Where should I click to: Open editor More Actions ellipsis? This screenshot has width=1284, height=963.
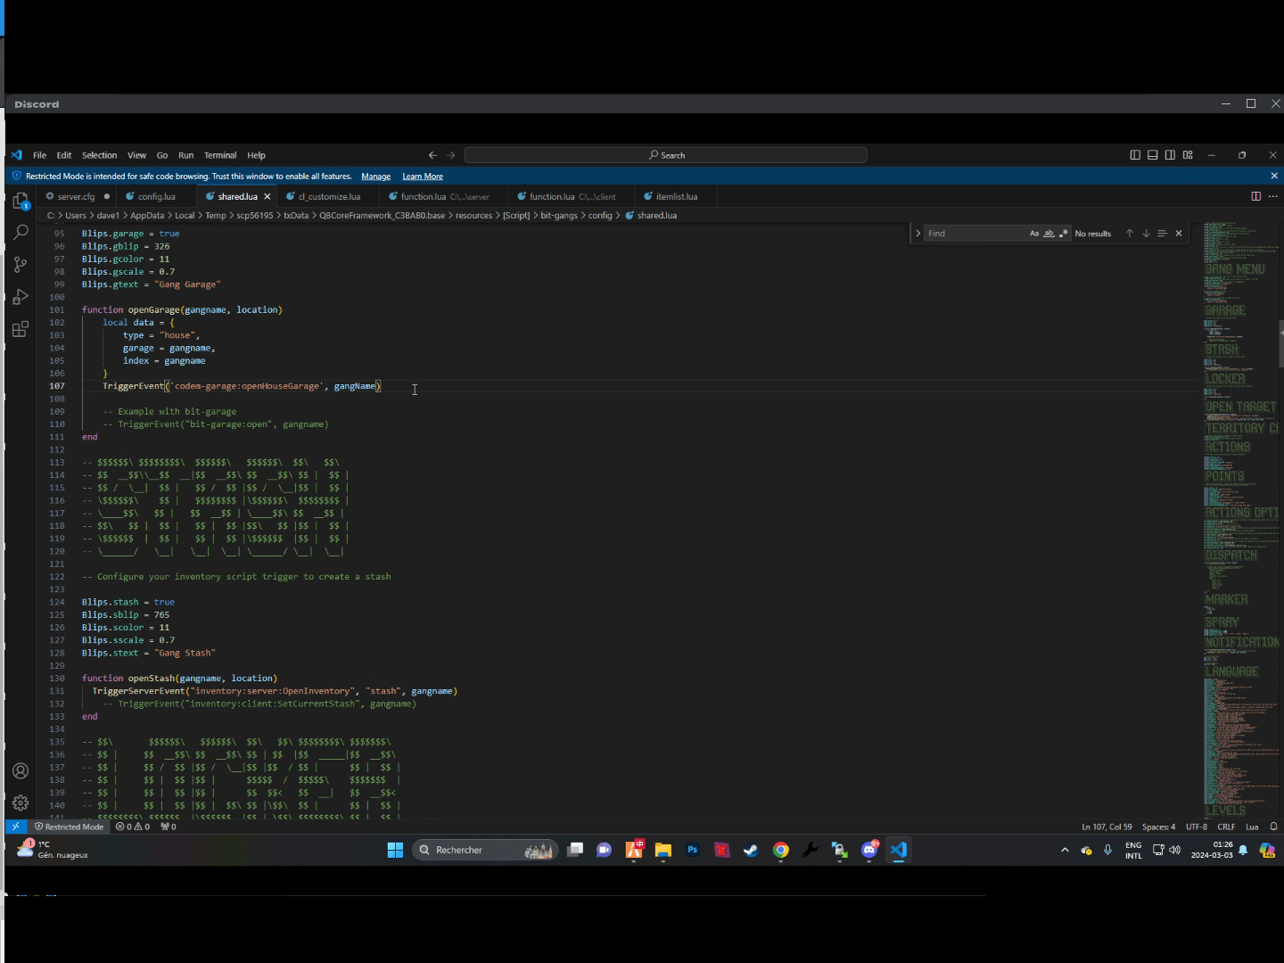click(x=1273, y=196)
